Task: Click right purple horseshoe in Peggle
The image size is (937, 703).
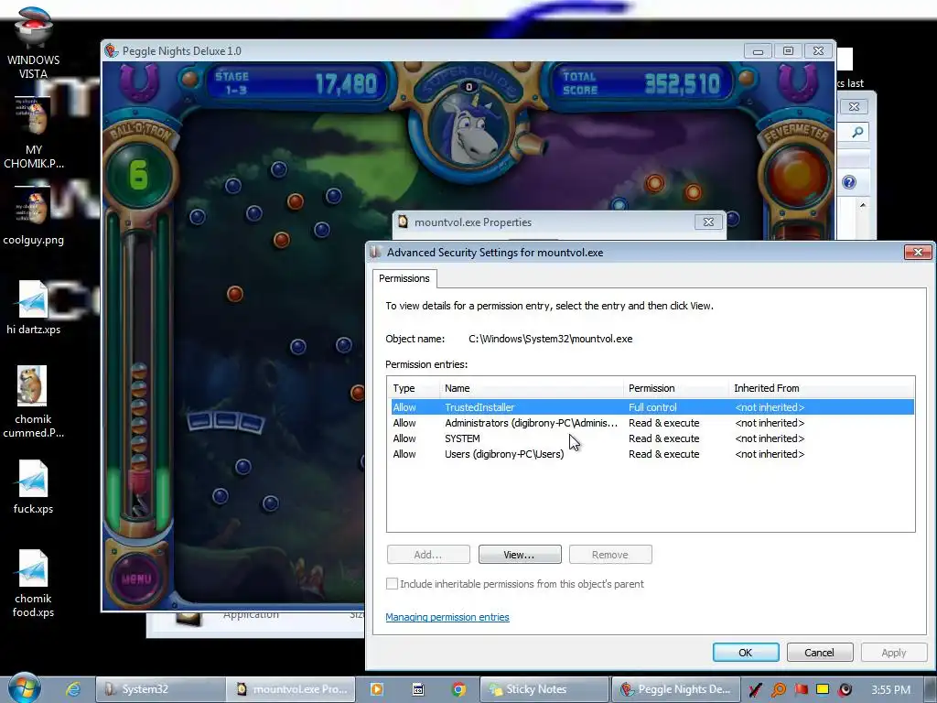Action: [x=798, y=81]
